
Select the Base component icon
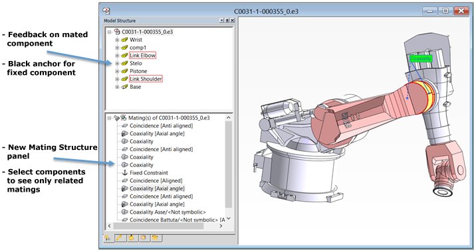[124, 87]
